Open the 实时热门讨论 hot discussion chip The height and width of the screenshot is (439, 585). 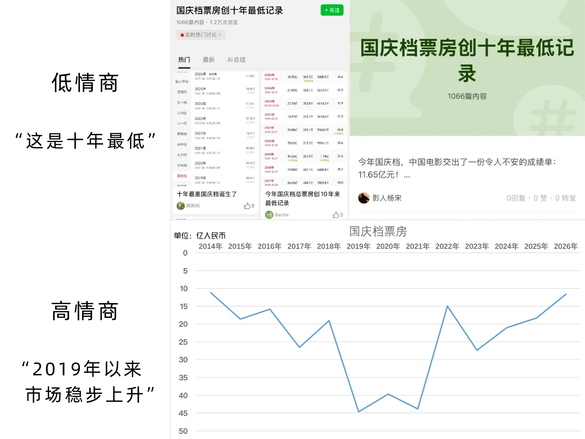pyautogui.click(x=201, y=35)
